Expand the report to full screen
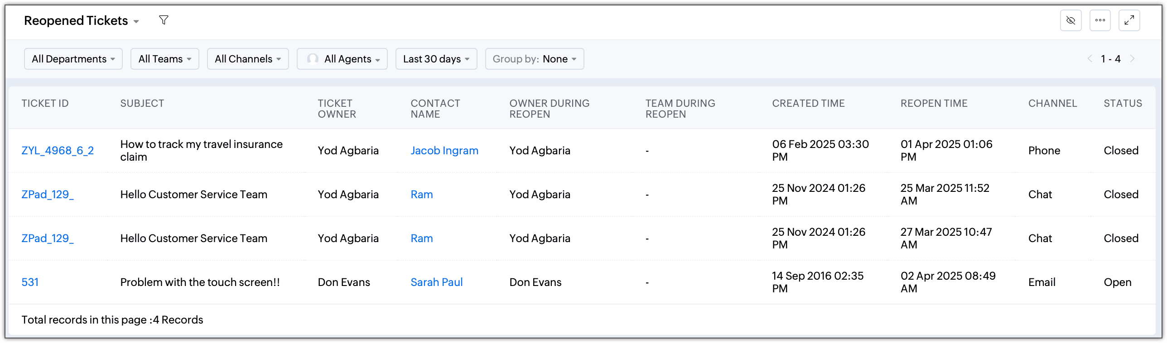1167x343 pixels. click(x=1129, y=20)
